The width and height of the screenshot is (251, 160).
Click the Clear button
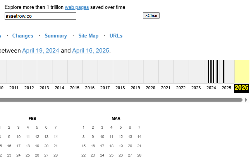pyautogui.click(x=151, y=15)
